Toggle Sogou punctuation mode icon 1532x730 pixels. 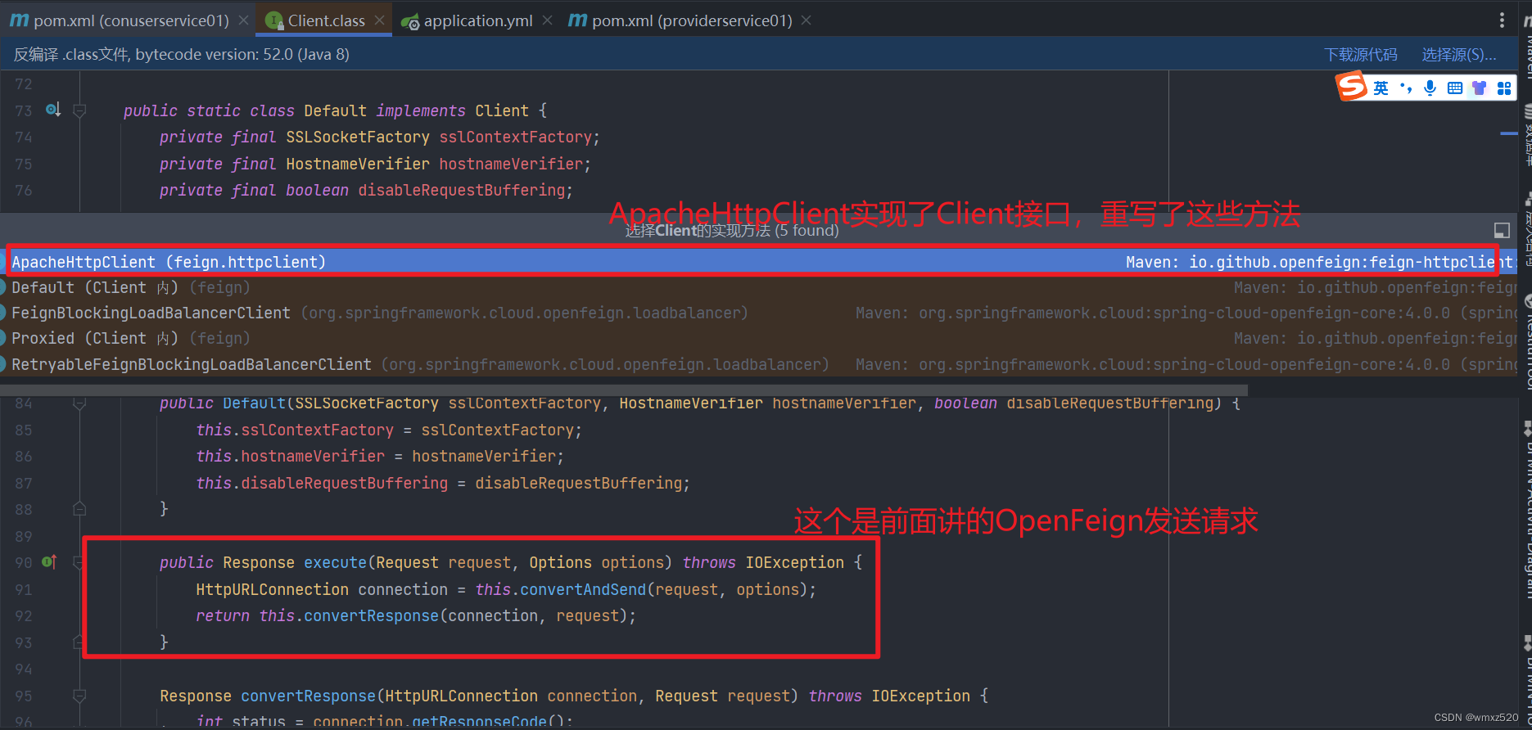click(x=1406, y=88)
